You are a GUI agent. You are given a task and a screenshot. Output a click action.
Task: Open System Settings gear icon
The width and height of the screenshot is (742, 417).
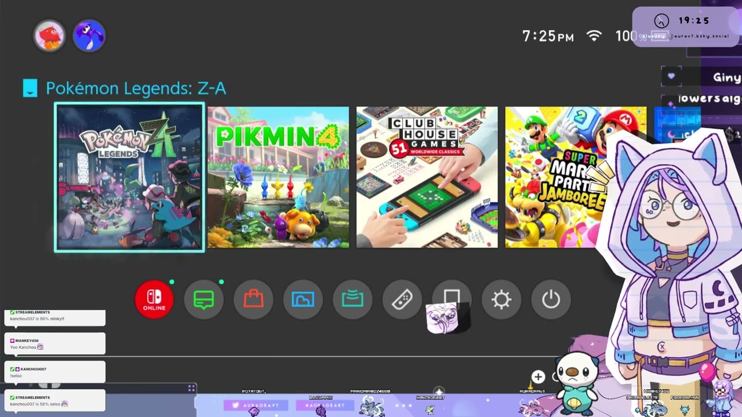(x=501, y=299)
